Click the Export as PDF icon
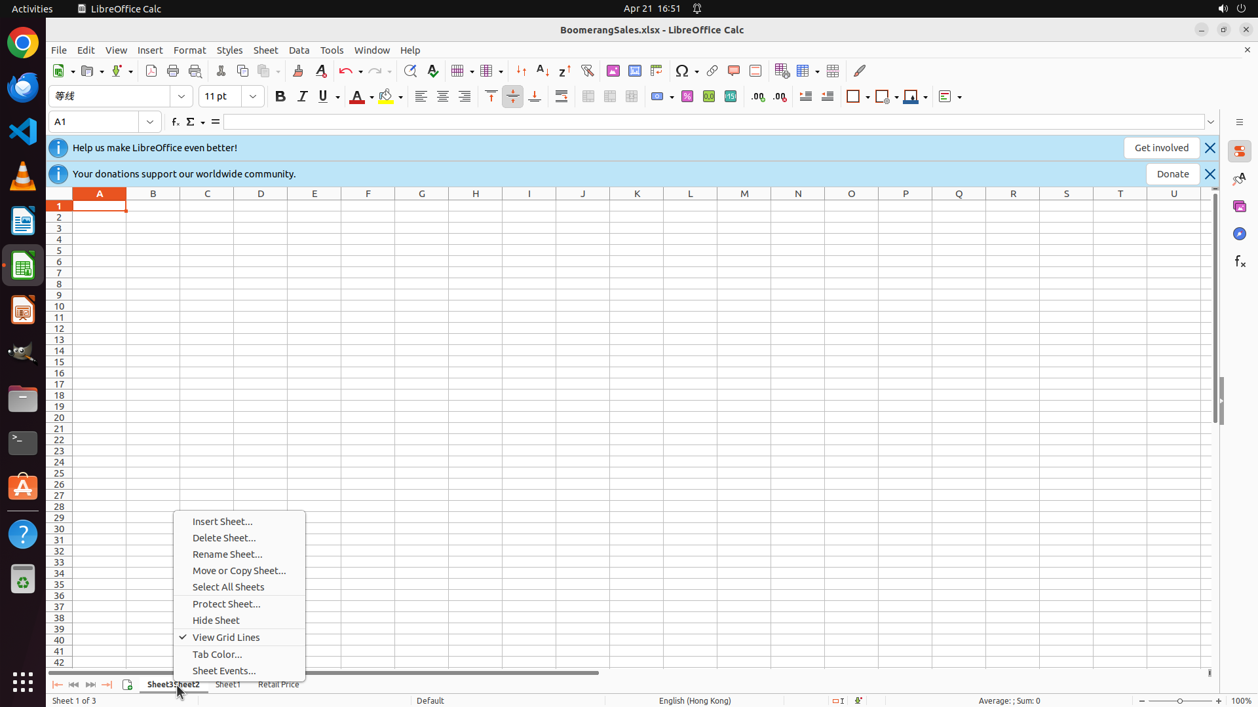This screenshot has height=707, width=1258. [x=151, y=71]
